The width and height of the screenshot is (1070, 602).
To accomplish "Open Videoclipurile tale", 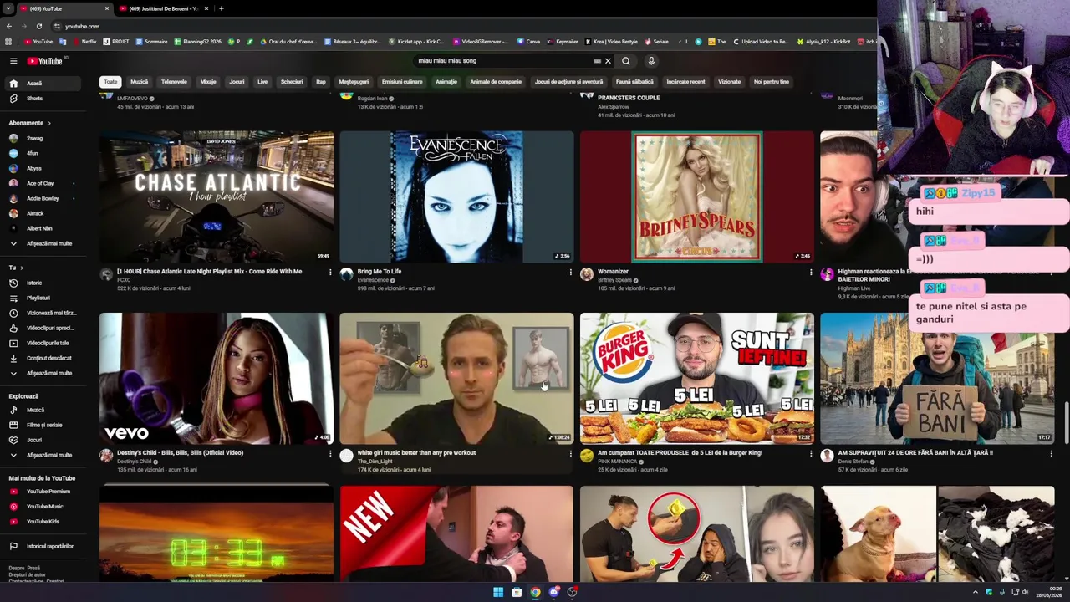I will tap(41, 343).
